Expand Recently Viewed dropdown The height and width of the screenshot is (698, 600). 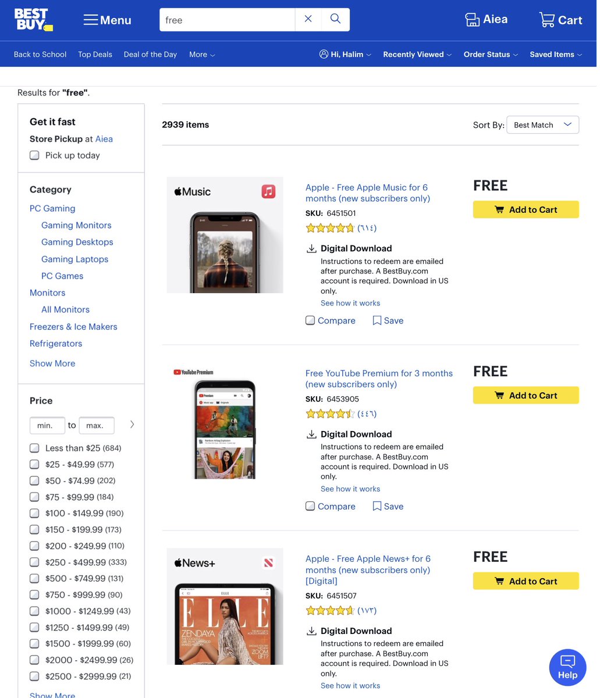click(417, 54)
